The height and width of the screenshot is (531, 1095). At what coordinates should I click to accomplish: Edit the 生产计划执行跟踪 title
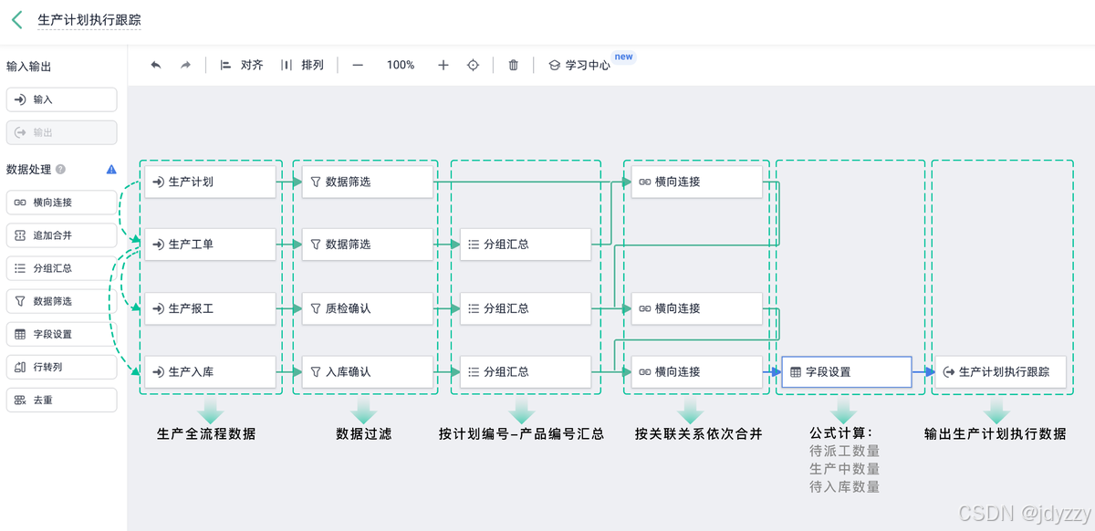pyautogui.click(x=89, y=20)
